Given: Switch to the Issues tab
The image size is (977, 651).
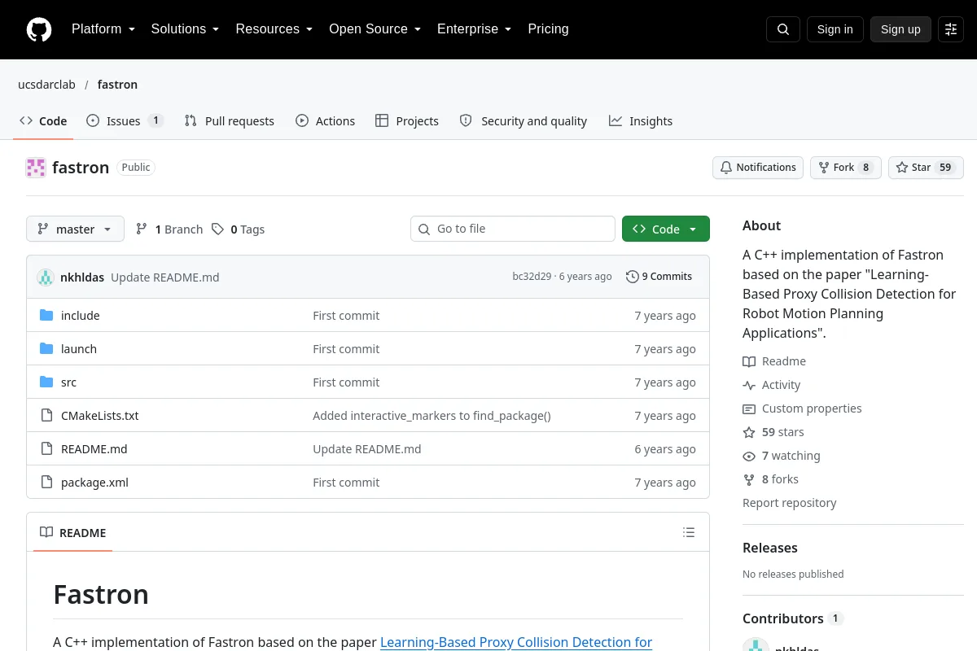Looking at the screenshot, I should click(125, 121).
